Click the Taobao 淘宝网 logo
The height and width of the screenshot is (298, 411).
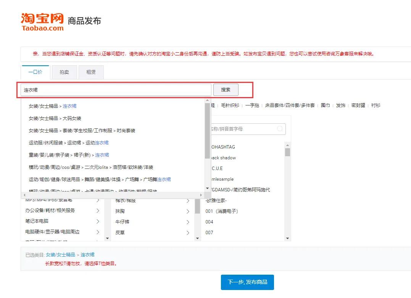(41, 20)
